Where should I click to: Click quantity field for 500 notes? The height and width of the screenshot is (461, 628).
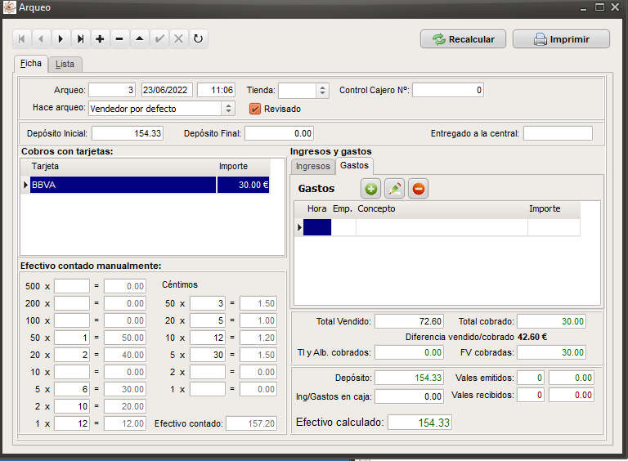(72, 286)
